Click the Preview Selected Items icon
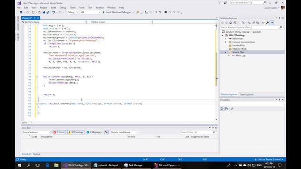The width and height of the screenshot is (301, 169). [272, 23]
